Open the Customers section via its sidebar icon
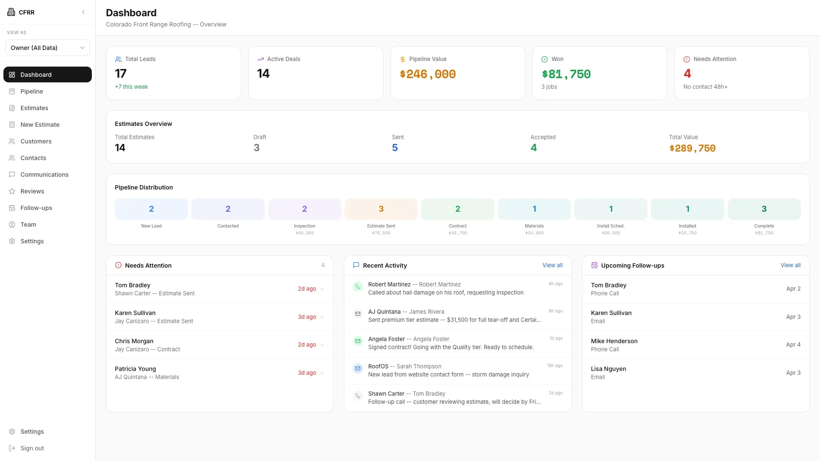820x461 pixels. (12, 141)
